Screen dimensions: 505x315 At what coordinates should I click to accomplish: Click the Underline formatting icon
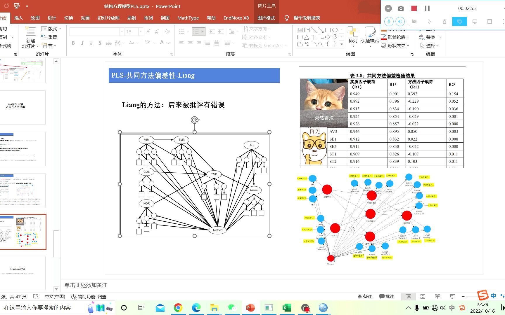(91, 43)
